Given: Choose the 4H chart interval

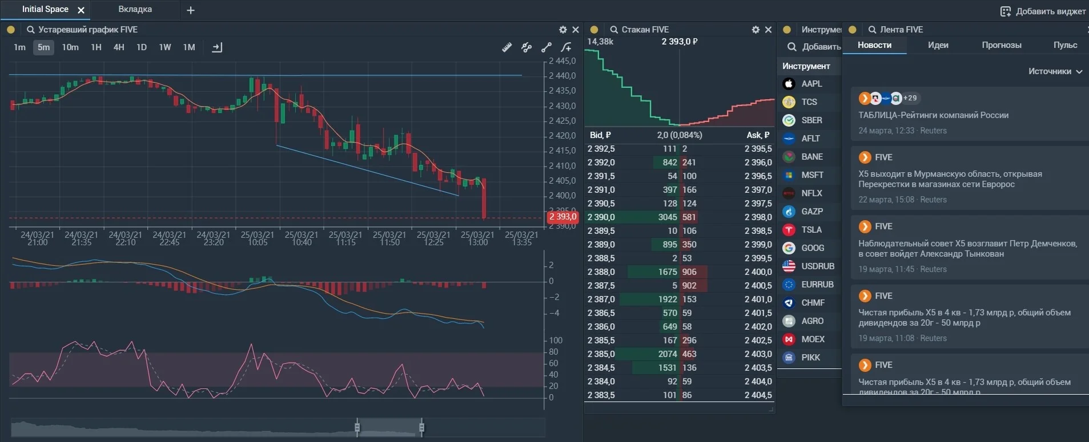Looking at the screenshot, I should tap(119, 47).
